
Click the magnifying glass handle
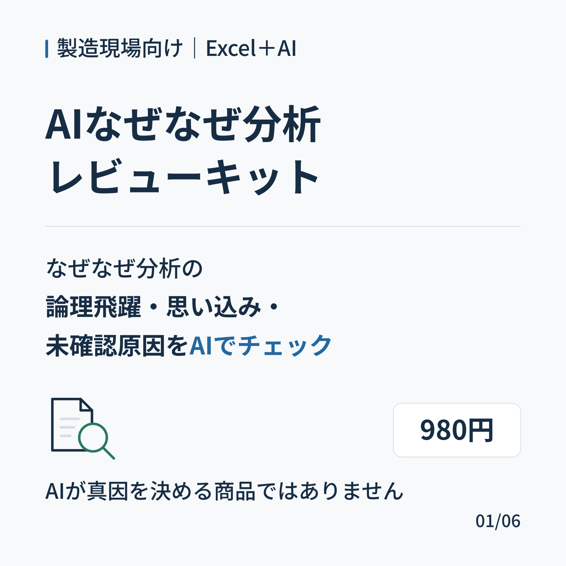pos(109,454)
